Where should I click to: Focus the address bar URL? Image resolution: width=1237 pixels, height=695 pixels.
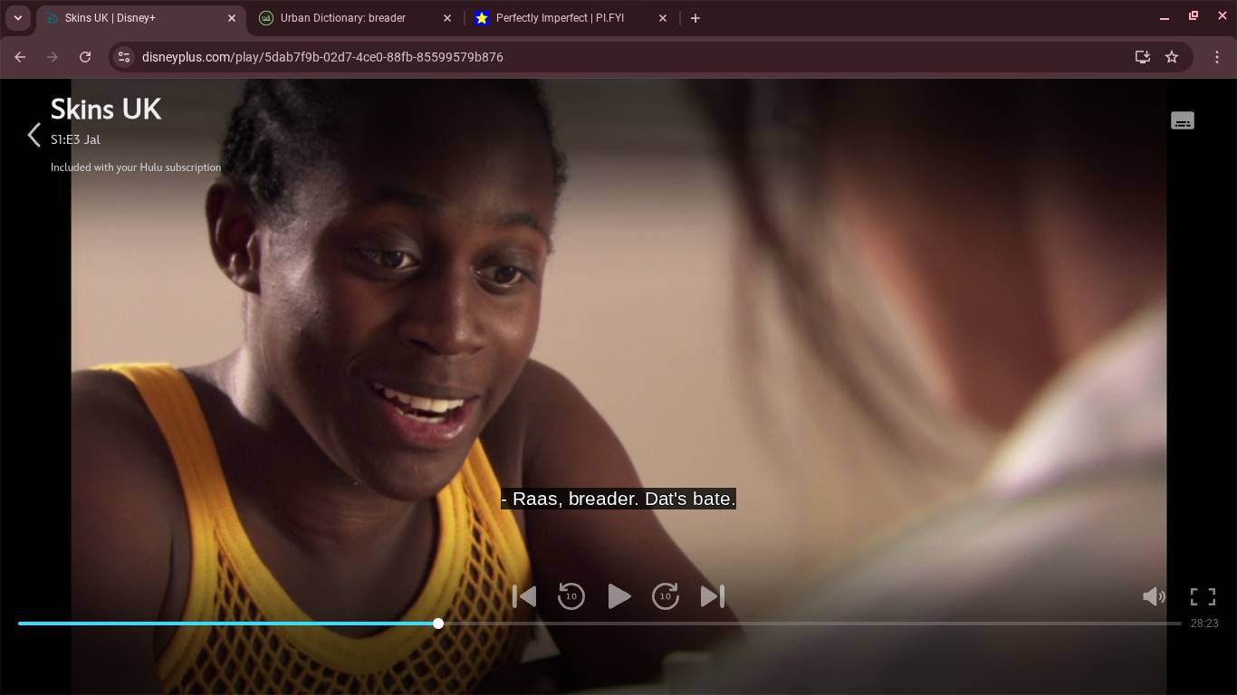322,57
